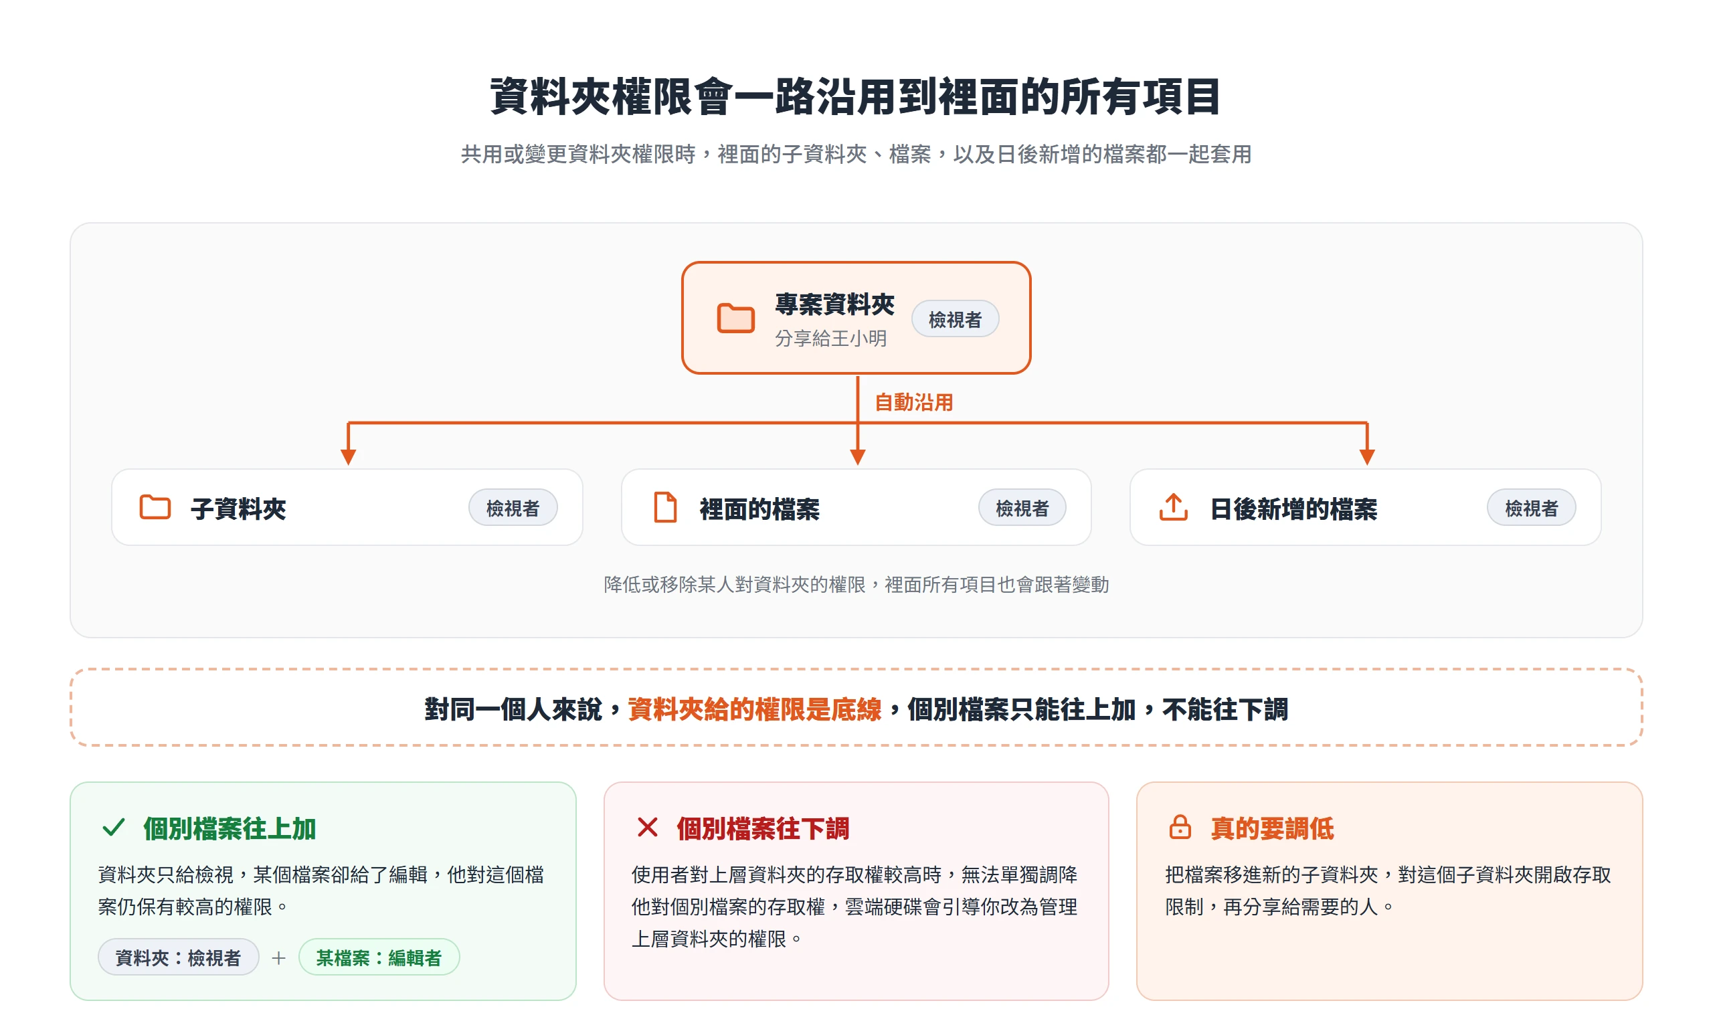This screenshot has height=1017, width=1713.
Task: Click the 檢視者 badge in 裡面的檔案 row
Action: [1022, 508]
